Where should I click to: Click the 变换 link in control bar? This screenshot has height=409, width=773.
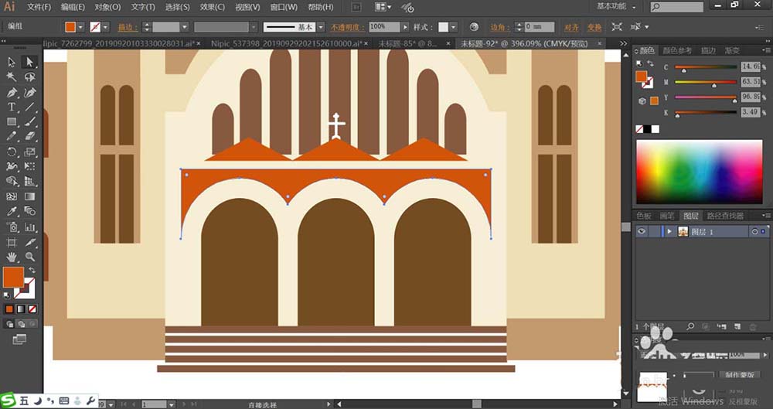pos(594,27)
